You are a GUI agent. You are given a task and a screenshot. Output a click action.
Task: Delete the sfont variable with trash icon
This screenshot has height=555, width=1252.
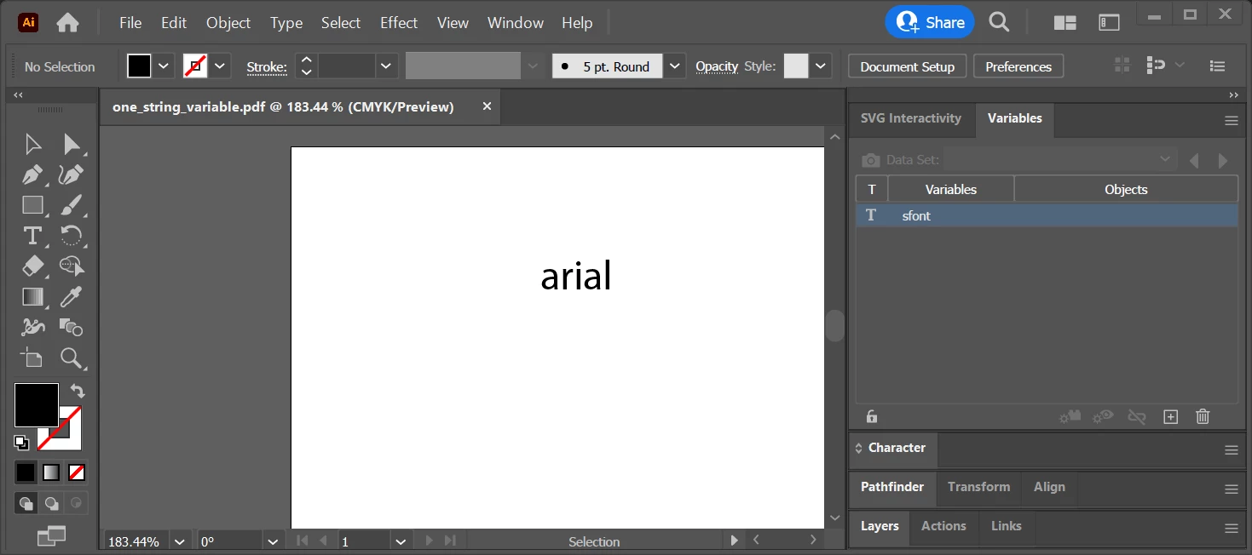(x=1203, y=416)
